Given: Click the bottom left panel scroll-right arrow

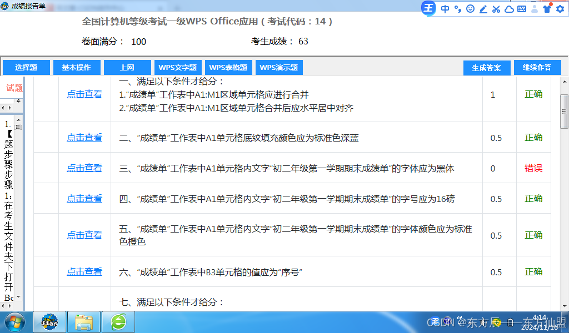Looking at the screenshot, I should 9,306.
